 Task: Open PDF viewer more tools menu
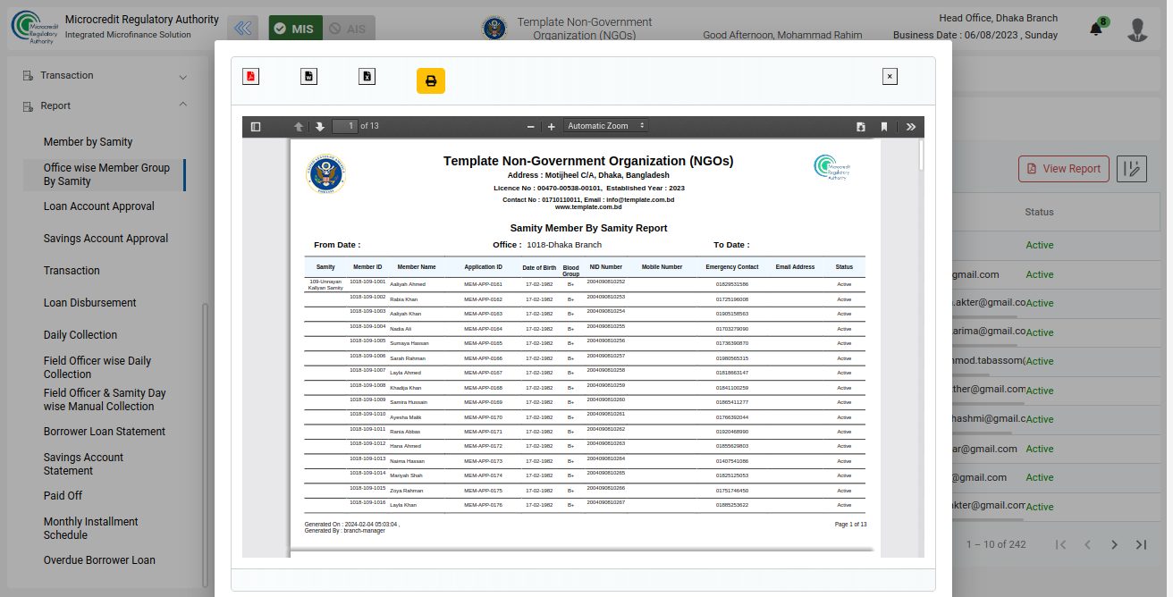(x=911, y=127)
